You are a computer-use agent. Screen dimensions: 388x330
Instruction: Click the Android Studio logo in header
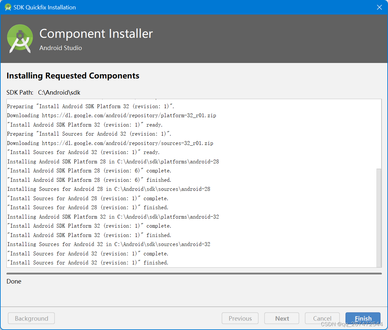tap(20, 38)
